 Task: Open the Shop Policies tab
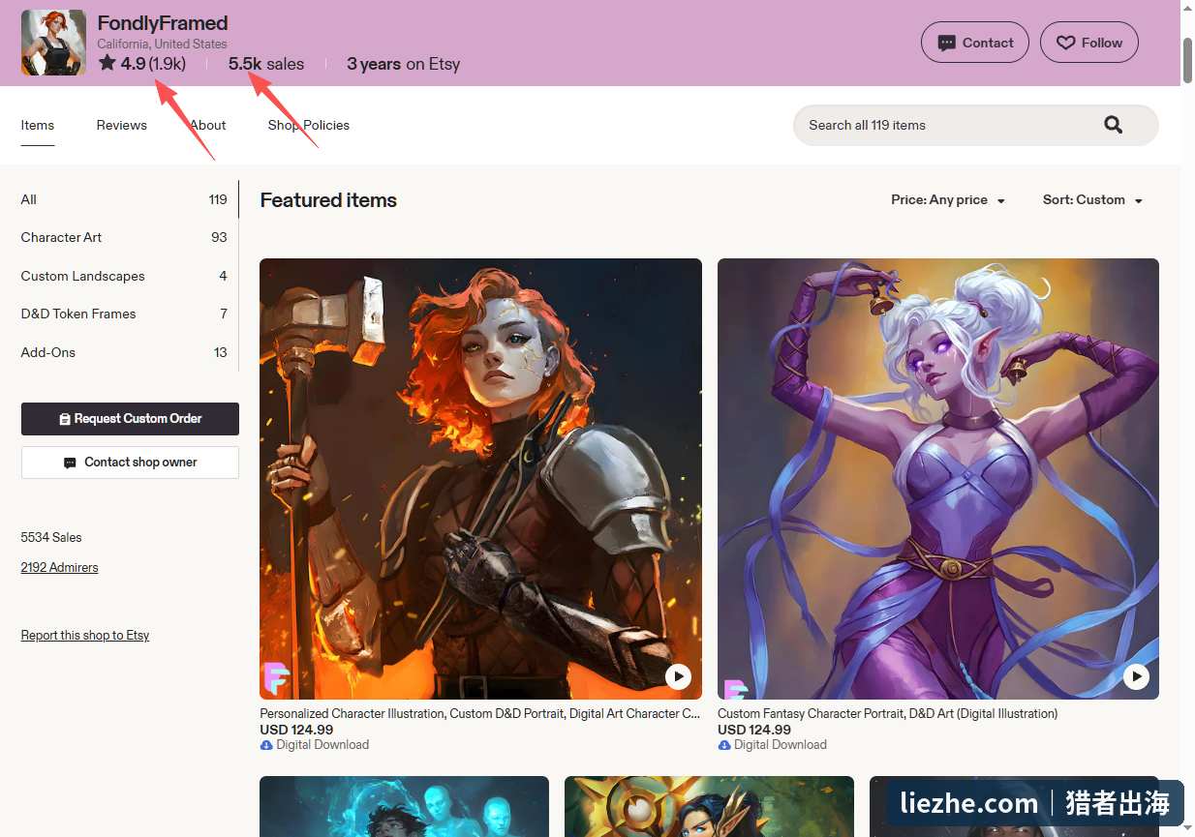pos(309,125)
